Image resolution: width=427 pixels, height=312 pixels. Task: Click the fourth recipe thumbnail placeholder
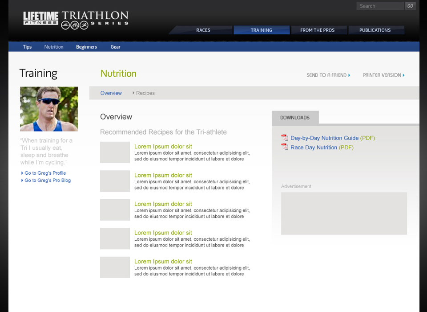(x=115, y=238)
